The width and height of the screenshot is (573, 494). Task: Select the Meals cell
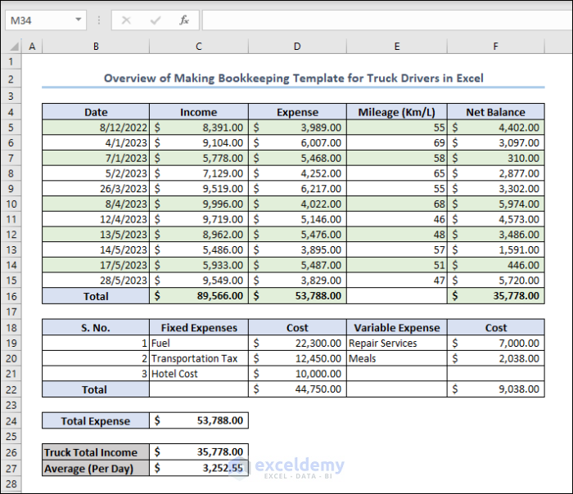tap(397, 358)
